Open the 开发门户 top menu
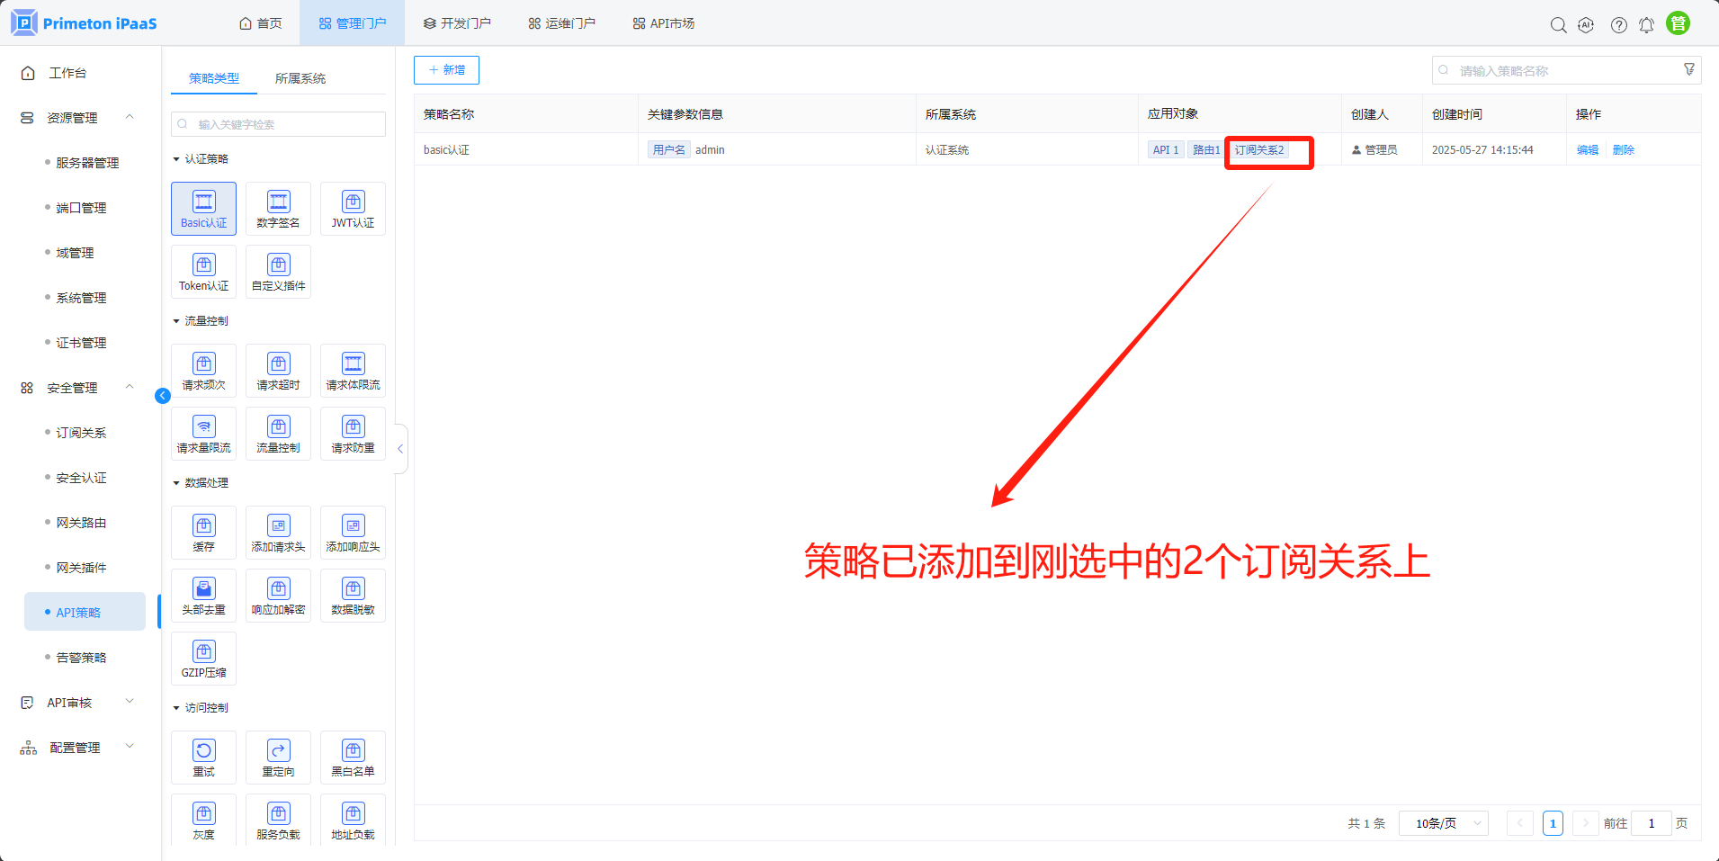Image resolution: width=1719 pixels, height=861 pixels. tap(457, 23)
